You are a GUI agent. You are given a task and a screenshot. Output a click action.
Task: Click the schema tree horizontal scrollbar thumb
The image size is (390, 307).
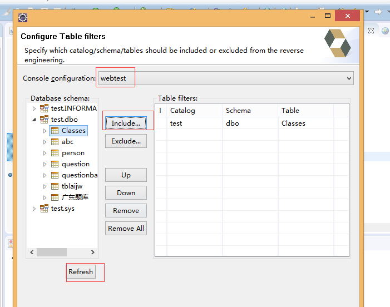52,252
